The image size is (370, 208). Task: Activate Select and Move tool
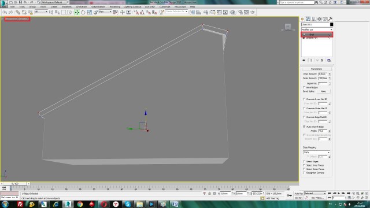point(77,12)
